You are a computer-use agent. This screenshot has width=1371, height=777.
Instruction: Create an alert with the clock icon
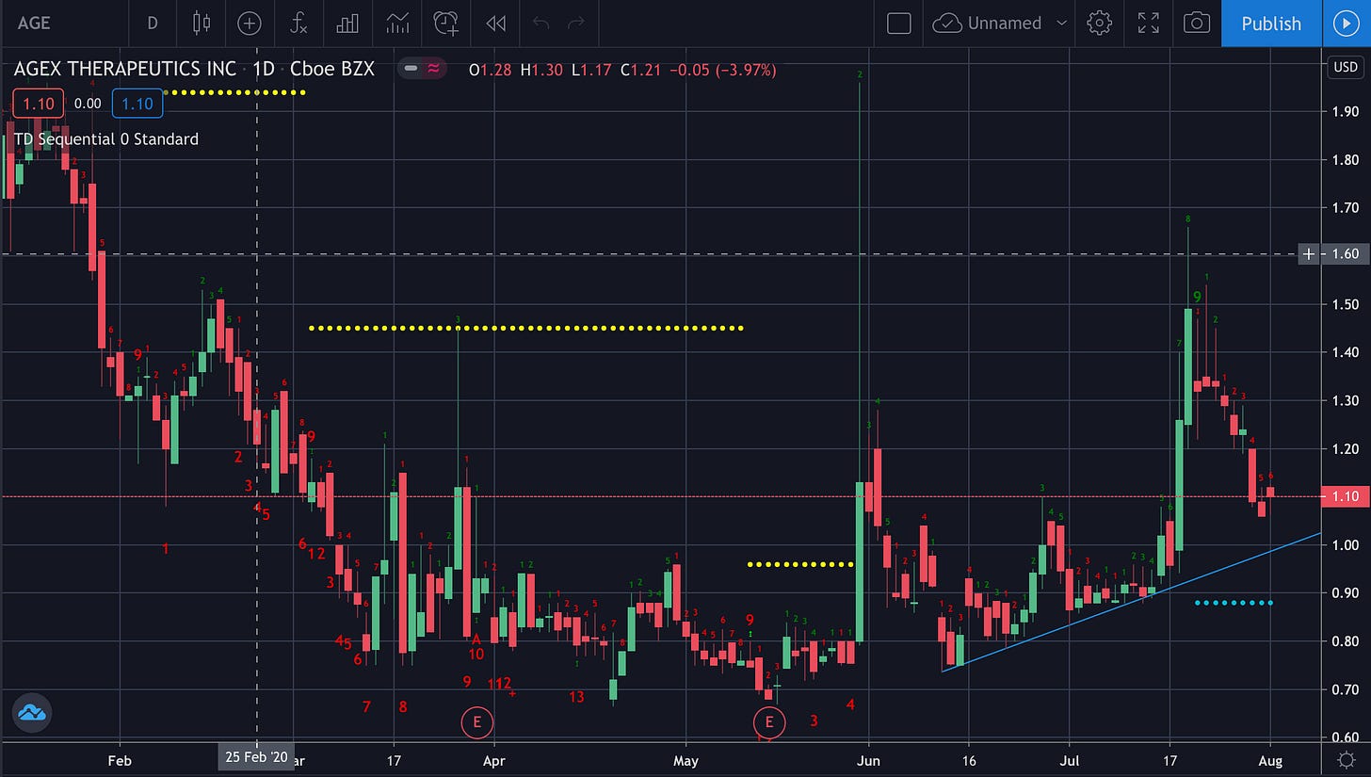(x=446, y=23)
